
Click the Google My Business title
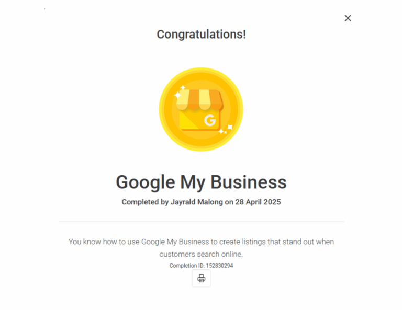click(201, 182)
